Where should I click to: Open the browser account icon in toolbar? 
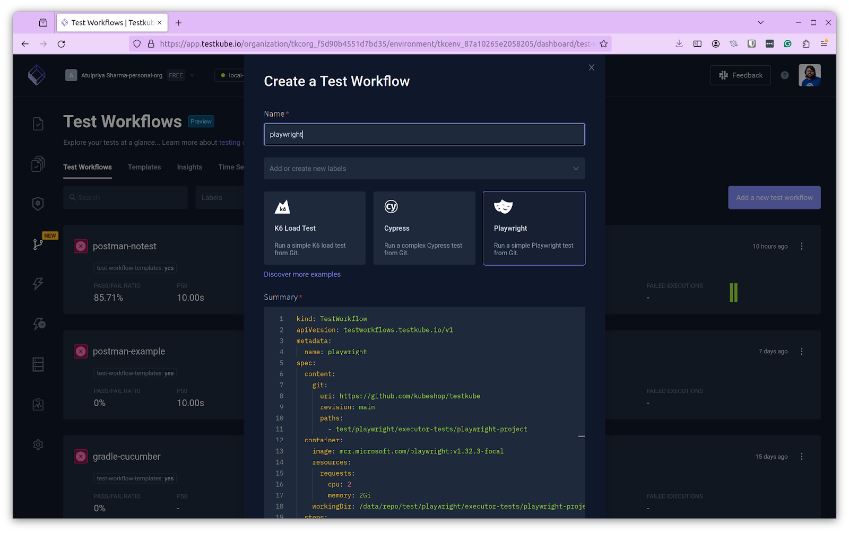[x=715, y=44]
